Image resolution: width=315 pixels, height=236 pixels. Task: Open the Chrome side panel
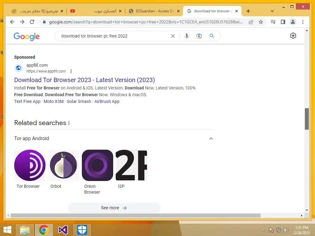[x=283, y=22]
